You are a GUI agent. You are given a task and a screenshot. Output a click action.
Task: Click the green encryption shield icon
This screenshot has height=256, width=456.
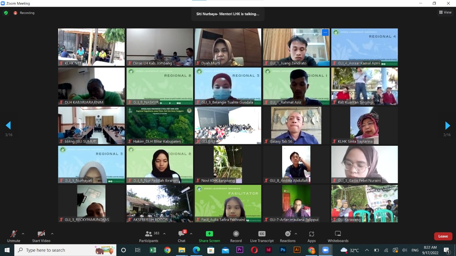(x=6, y=13)
